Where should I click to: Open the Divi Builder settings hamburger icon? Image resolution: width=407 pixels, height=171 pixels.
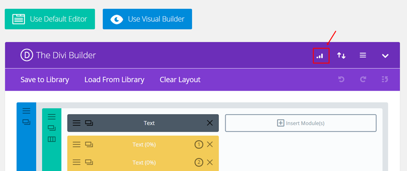(363, 55)
